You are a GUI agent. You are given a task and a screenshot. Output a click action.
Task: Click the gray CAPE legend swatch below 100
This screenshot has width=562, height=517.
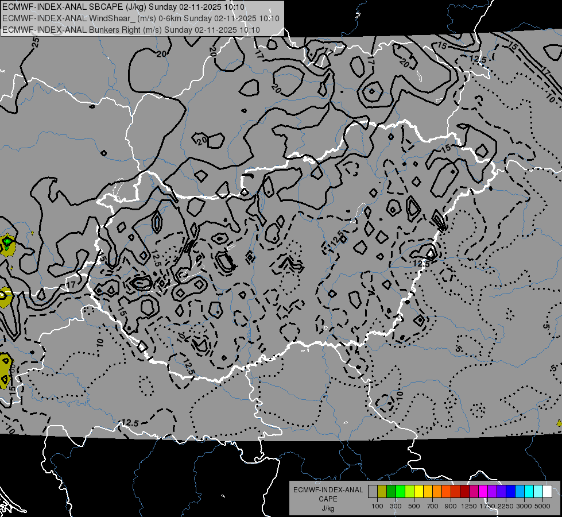coord(373,492)
